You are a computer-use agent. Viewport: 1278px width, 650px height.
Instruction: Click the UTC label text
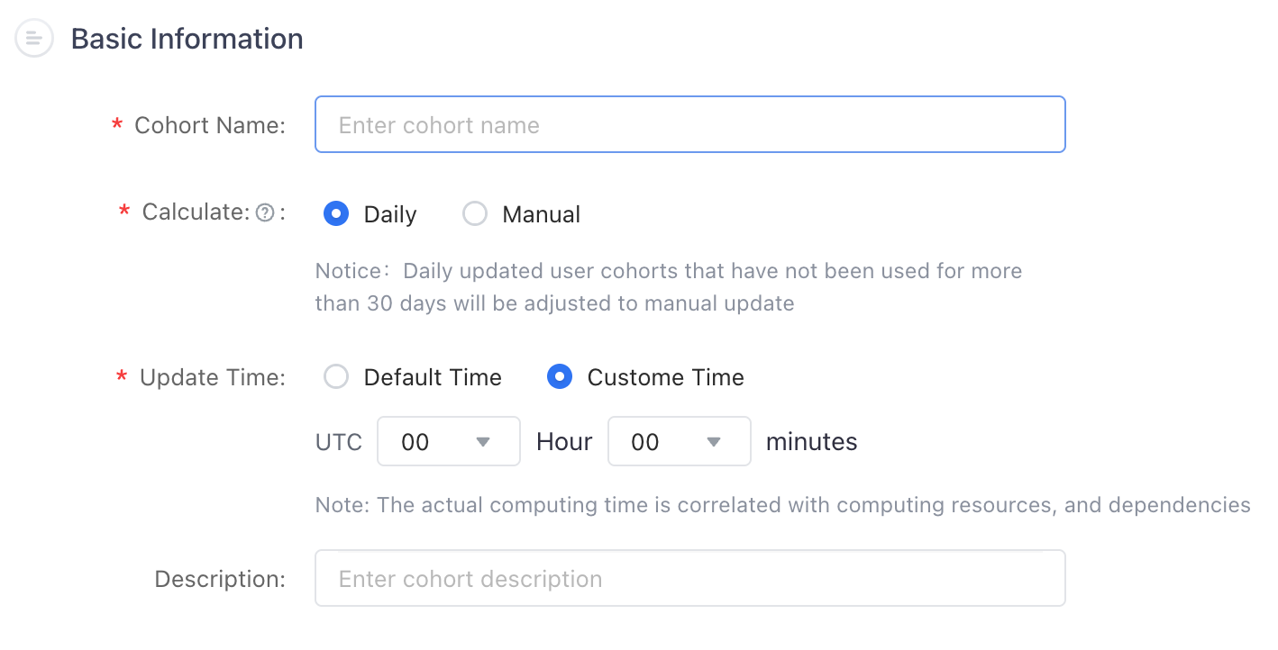point(339,442)
